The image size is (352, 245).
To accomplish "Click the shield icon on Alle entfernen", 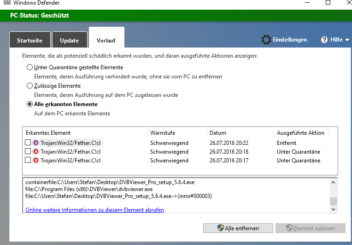I will 220,228.
